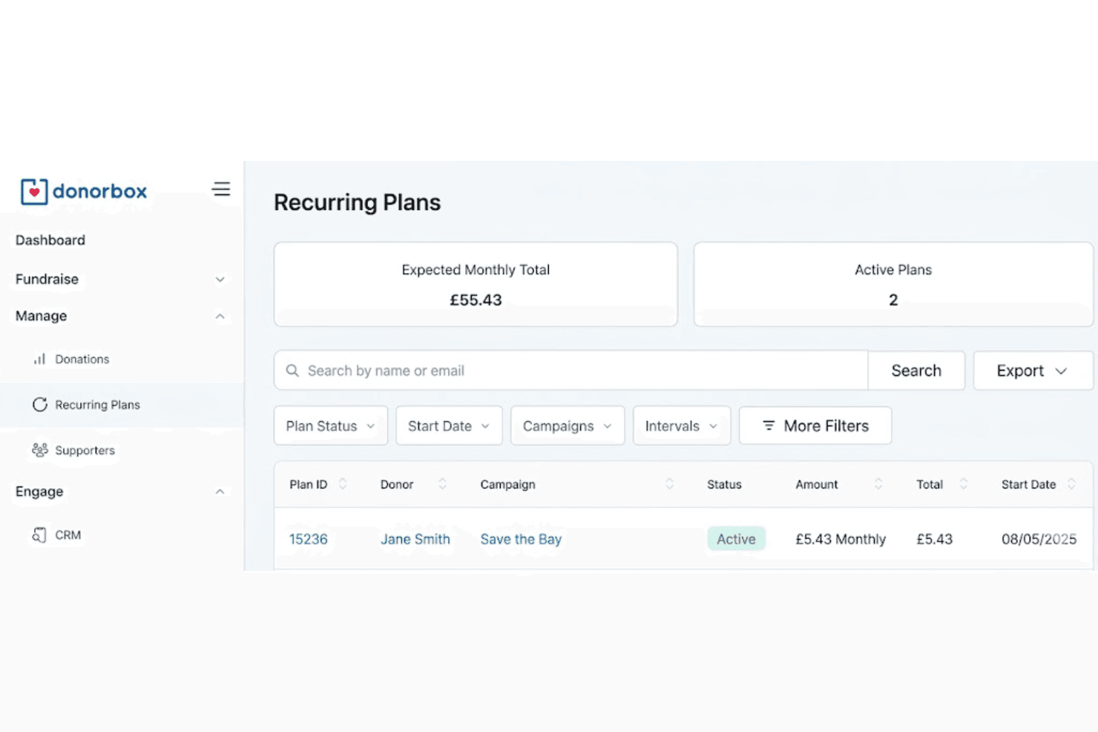Open Donations page from sidebar
1098x732 pixels.
[82, 359]
